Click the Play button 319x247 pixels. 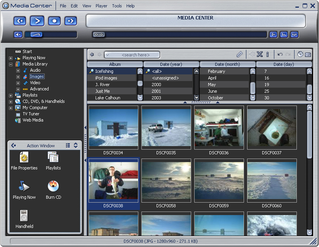click(x=37, y=21)
